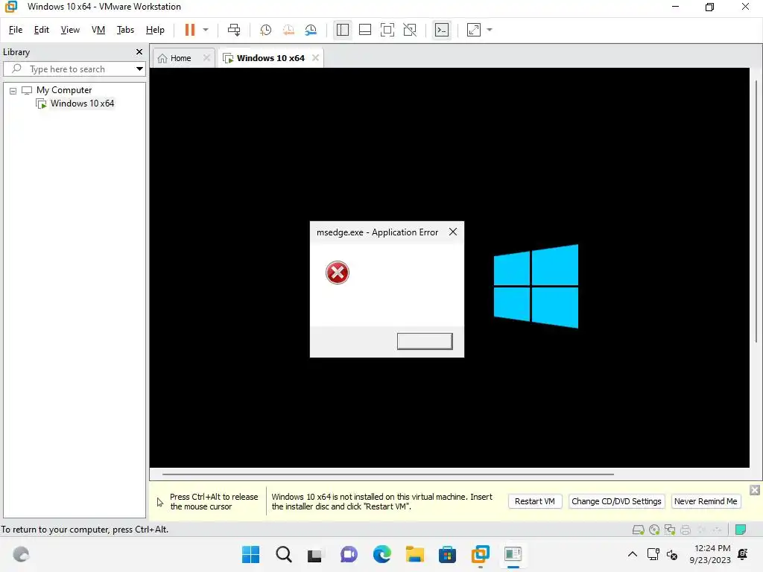
Task: Close the msedge.exe Application Error dialog
Action: click(453, 232)
